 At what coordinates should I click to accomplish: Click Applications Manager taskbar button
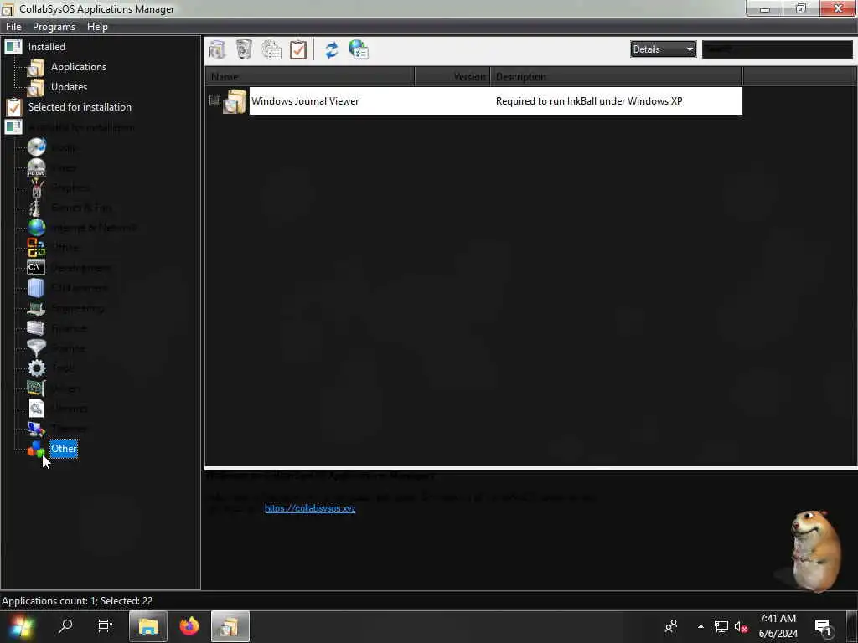click(x=230, y=626)
